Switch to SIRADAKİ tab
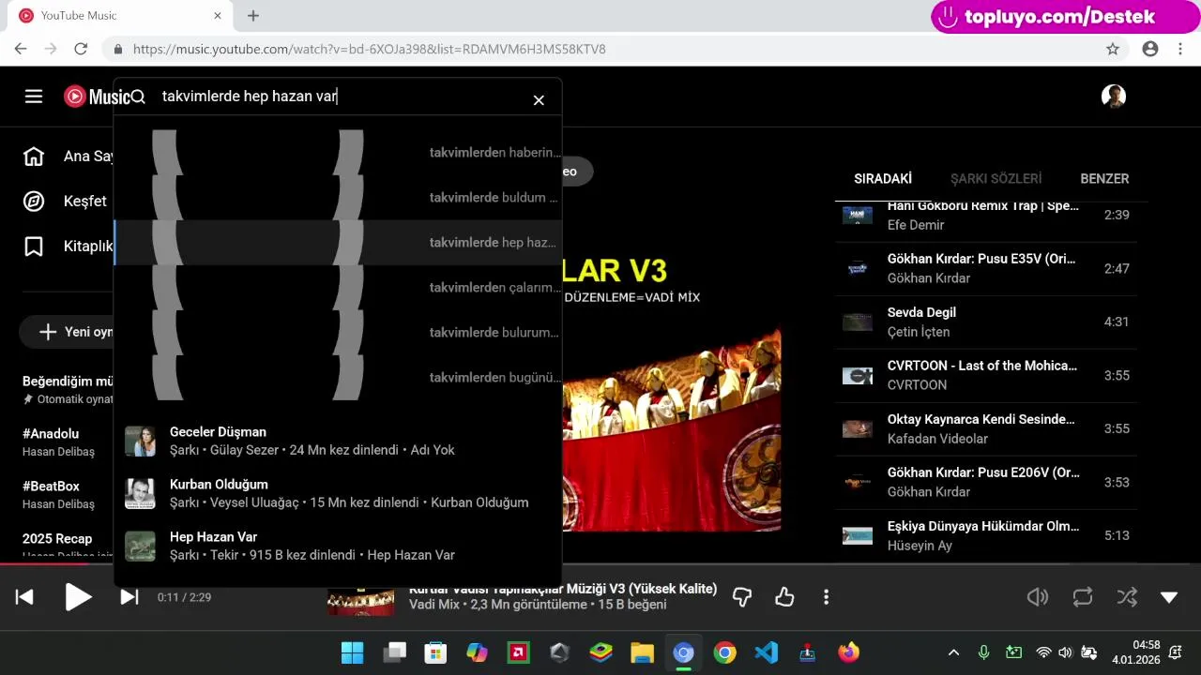1201x675 pixels. coord(883,178)
